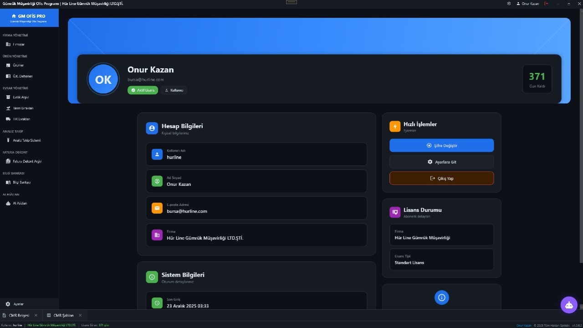The width and height of the screenshot is (583, 328).
Task: Launch AI Asistan from the sidebar
Action: 20,203
